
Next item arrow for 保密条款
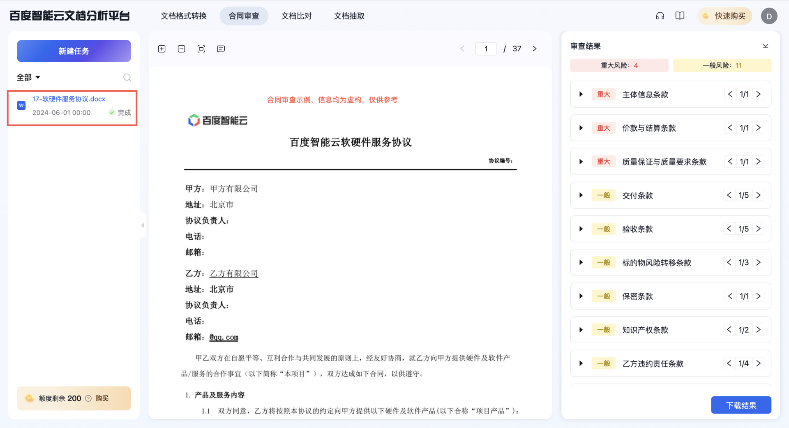click(759, 296)
